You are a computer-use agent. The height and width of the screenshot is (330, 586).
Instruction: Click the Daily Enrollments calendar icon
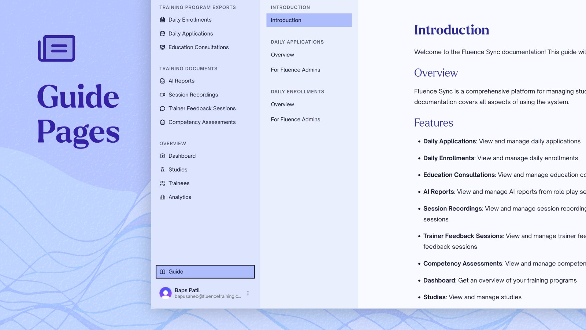tap(163, 20)
